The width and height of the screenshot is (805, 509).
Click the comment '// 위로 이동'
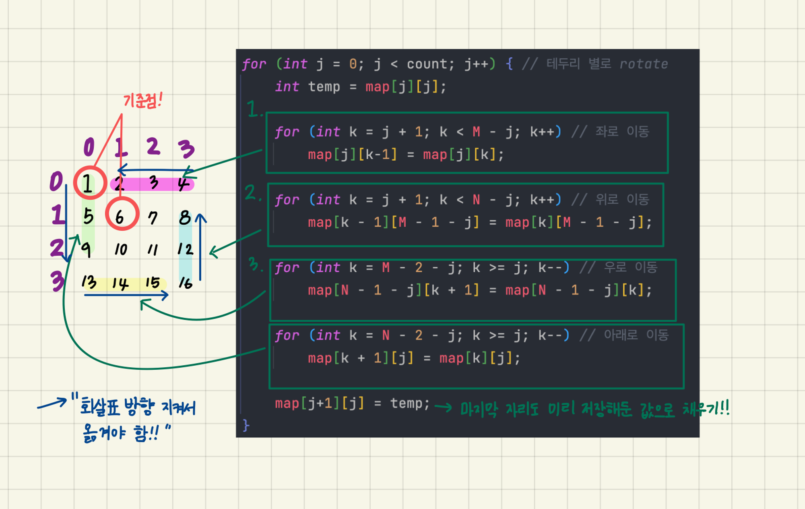(610, 199)
